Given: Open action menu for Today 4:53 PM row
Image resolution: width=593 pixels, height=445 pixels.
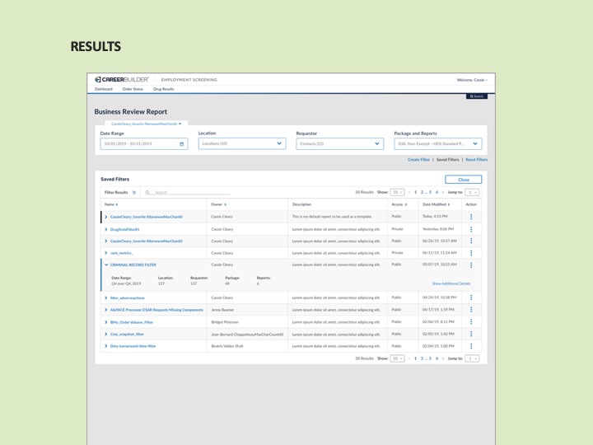Looking at the screenshot, I should pyautogui.click(x=471, y=217).
